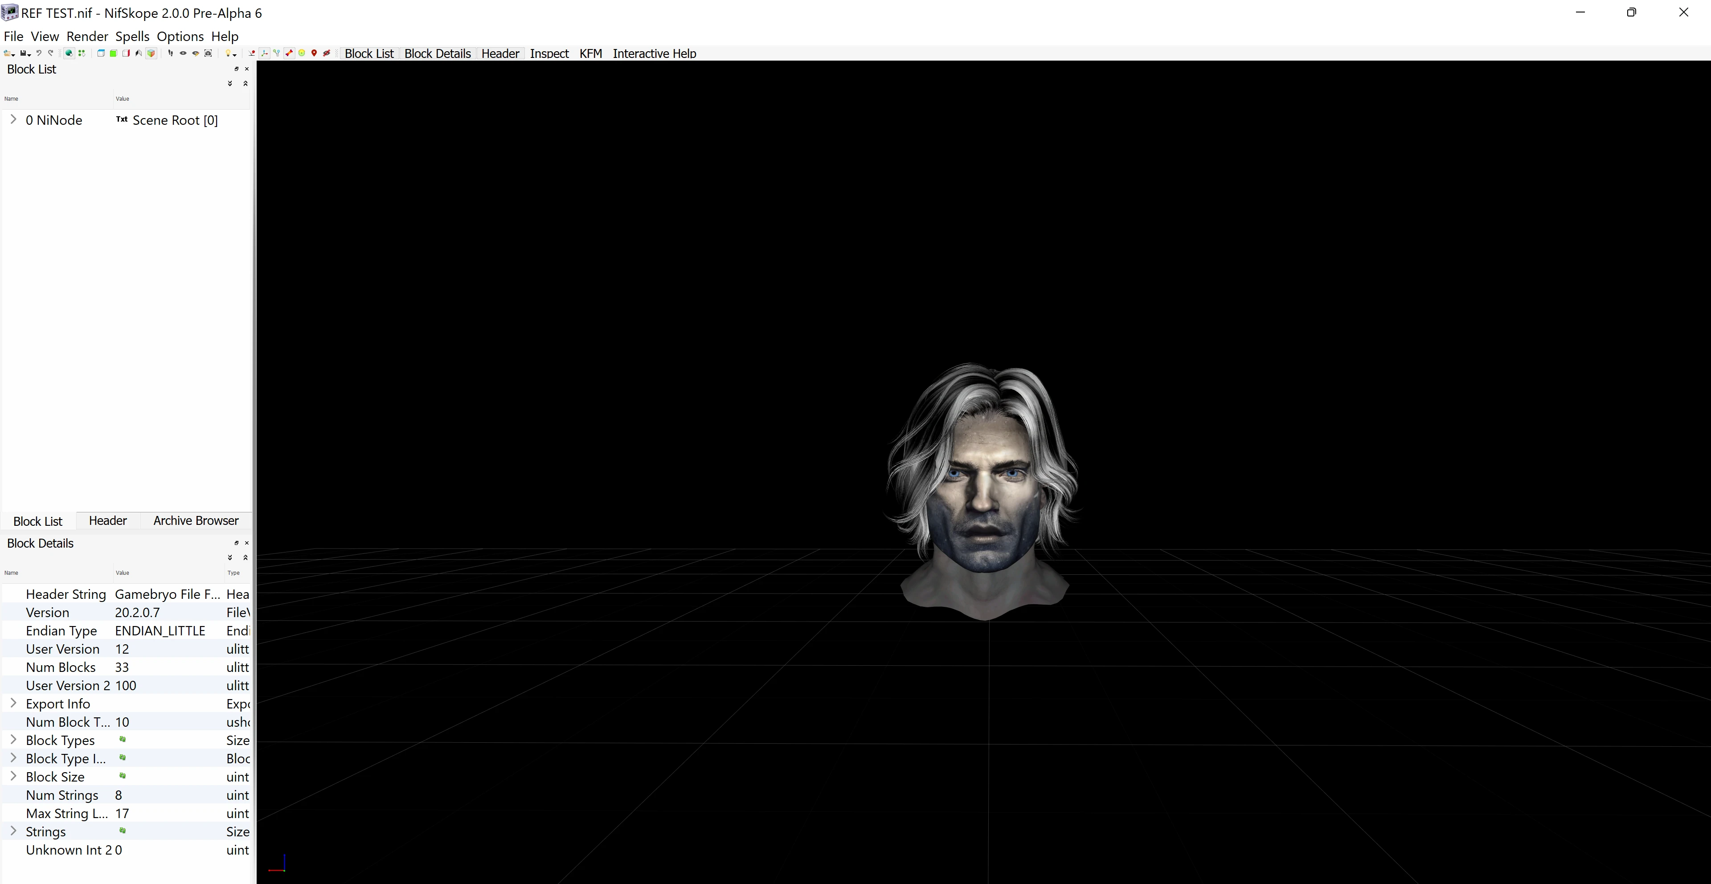
Task: Select the KFM toolbar menu item
Action: [x=591, y=53]
